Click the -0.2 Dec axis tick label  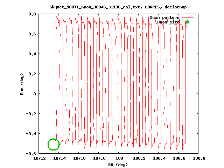(31, 114)
